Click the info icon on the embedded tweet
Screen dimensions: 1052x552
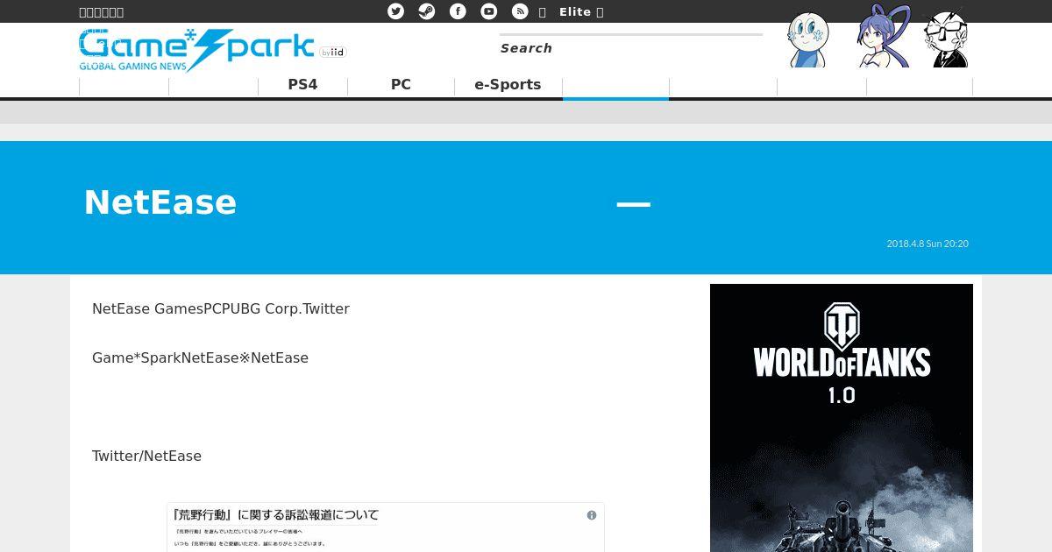592,515
